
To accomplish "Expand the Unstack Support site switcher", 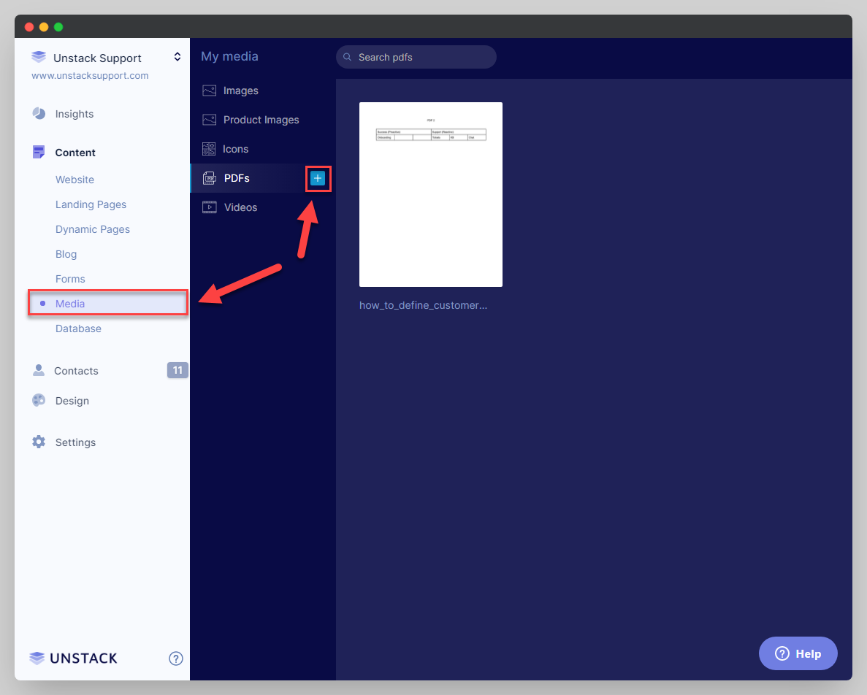I will (x=177, y=57).
